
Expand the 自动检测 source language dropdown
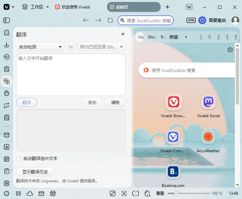pyautogui.click(x=40, y=47)
